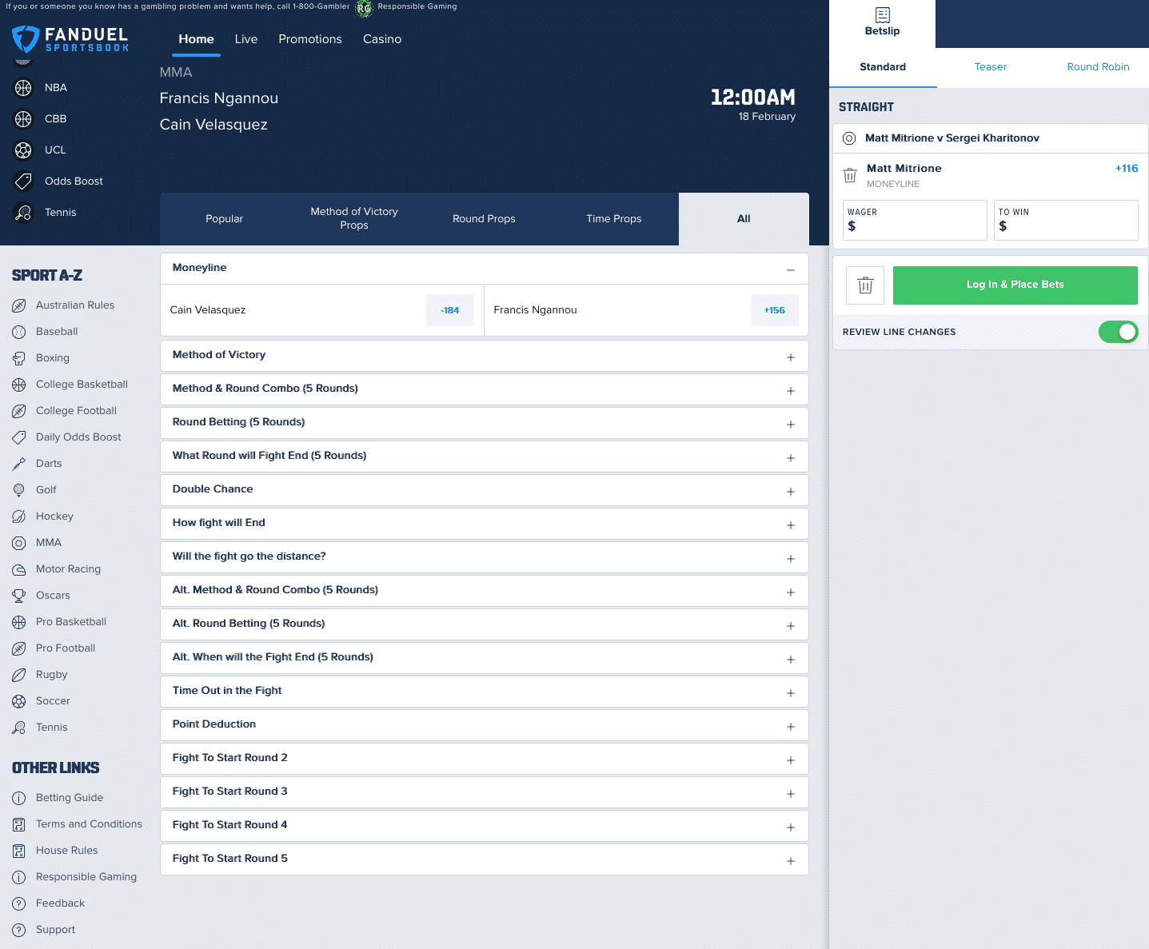Click the Boxing glove icon
The image size is (1149, 949).
[x=19, y=358]
